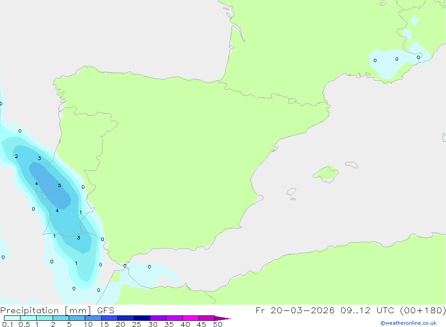This screenshot has height=327, width=446.
Task: Click the '2' precipitation value on the map
Action: [17, 156]
